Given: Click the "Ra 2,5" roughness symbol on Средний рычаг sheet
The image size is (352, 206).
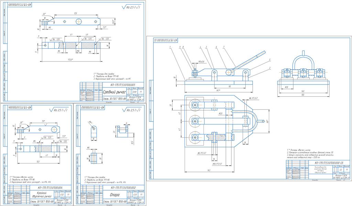Looking at the screenshot, I should pyautogui.click(x=131, y=7).
